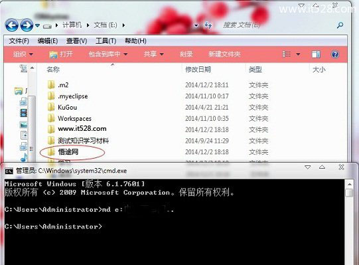This screenshot has height=265, width=359.
Task: Click the drive icon in address bar
Action: pos(47,26)
